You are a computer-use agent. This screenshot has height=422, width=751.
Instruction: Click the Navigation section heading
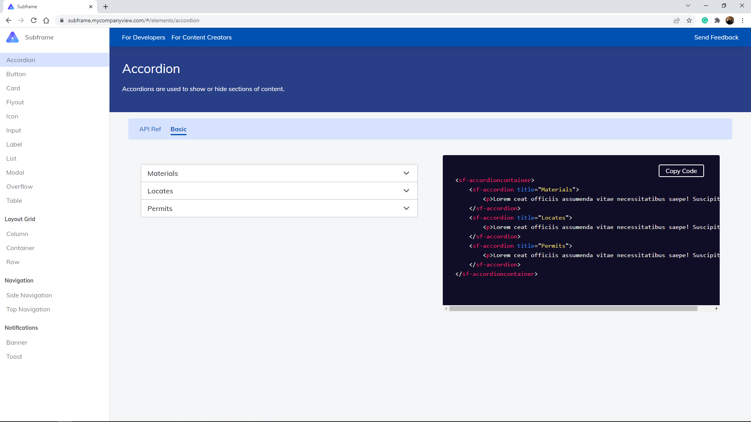(19, 281)
